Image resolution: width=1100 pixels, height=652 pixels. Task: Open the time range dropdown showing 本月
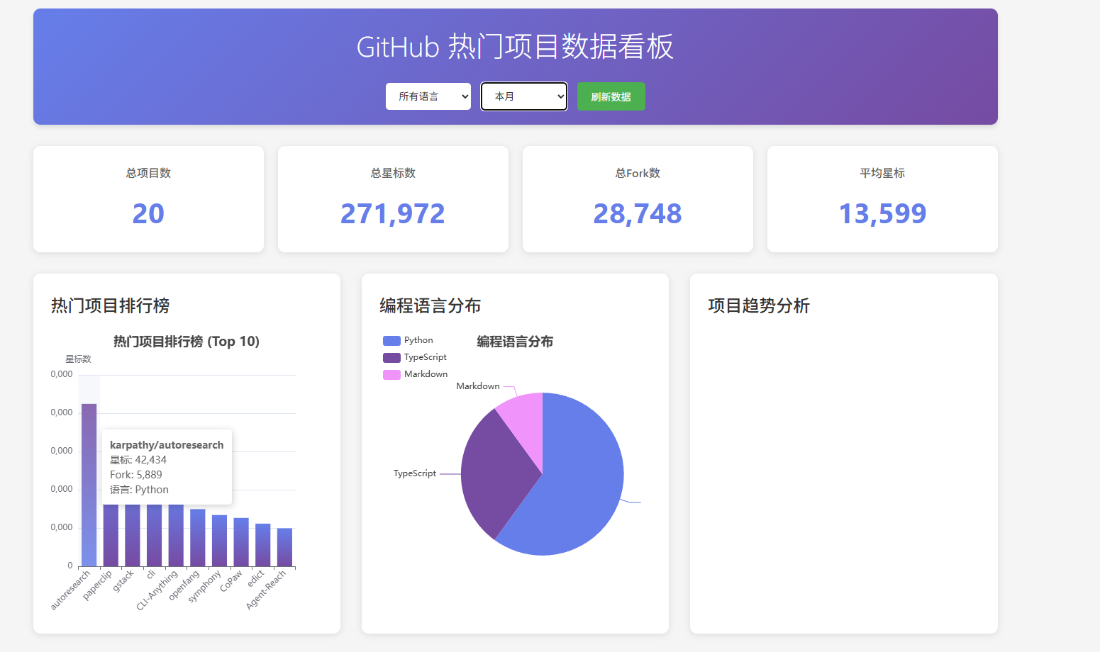pyautogui.click(x=523, y=96)
